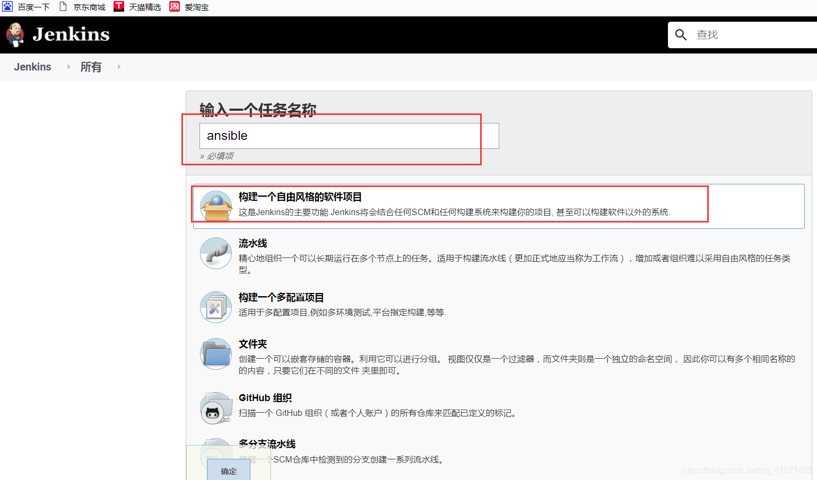Open the 爱淘宝 bookmark
Viewport: 817px width, 480px height.
tap(197, 7)
